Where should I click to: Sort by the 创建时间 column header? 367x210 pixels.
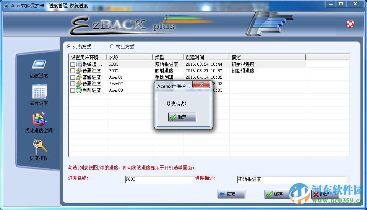(x=206, y=57)
